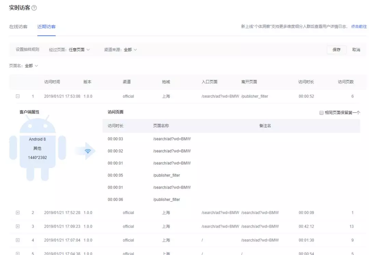Follow the 点击前往 link
The width and height of the screenshot is (369, 255).
pos(359,27)
